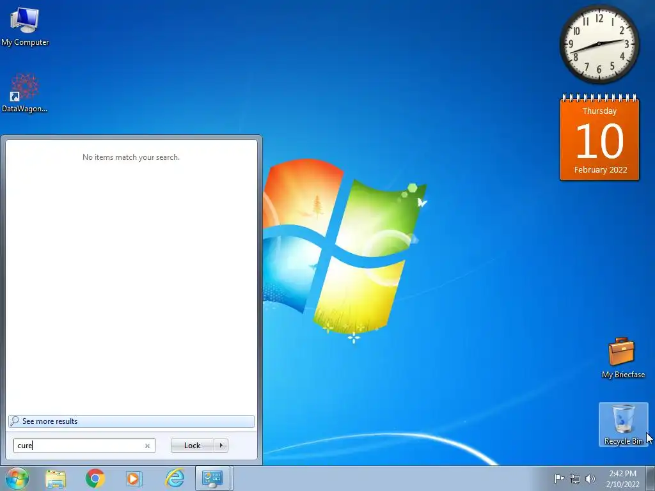
Task: Open Windows Explorer from the taskbar
Action: (x=56, y=478)
